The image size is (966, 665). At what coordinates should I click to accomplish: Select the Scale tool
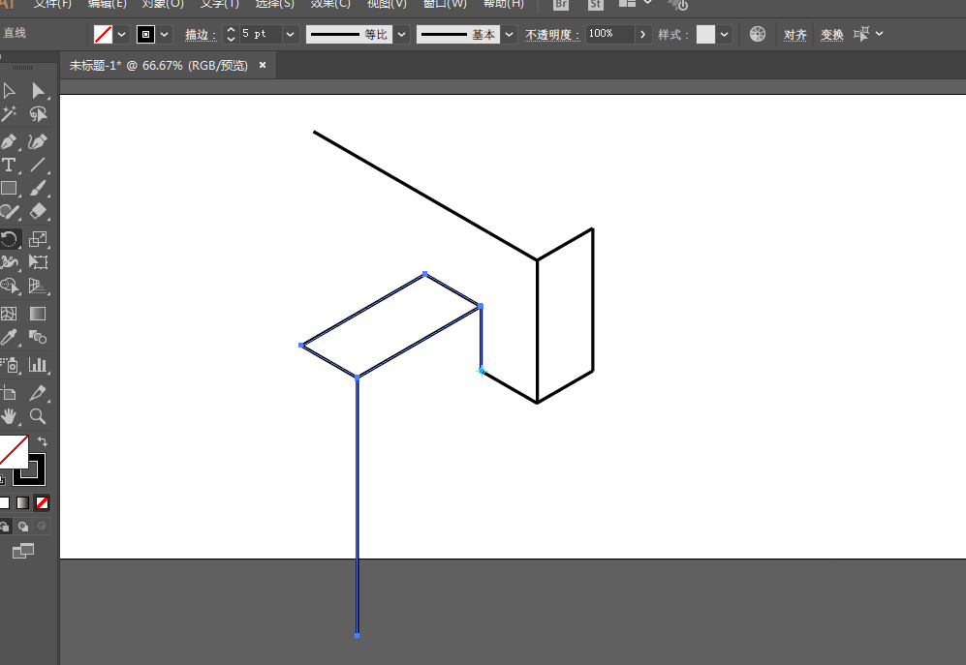tap(38, 239)
